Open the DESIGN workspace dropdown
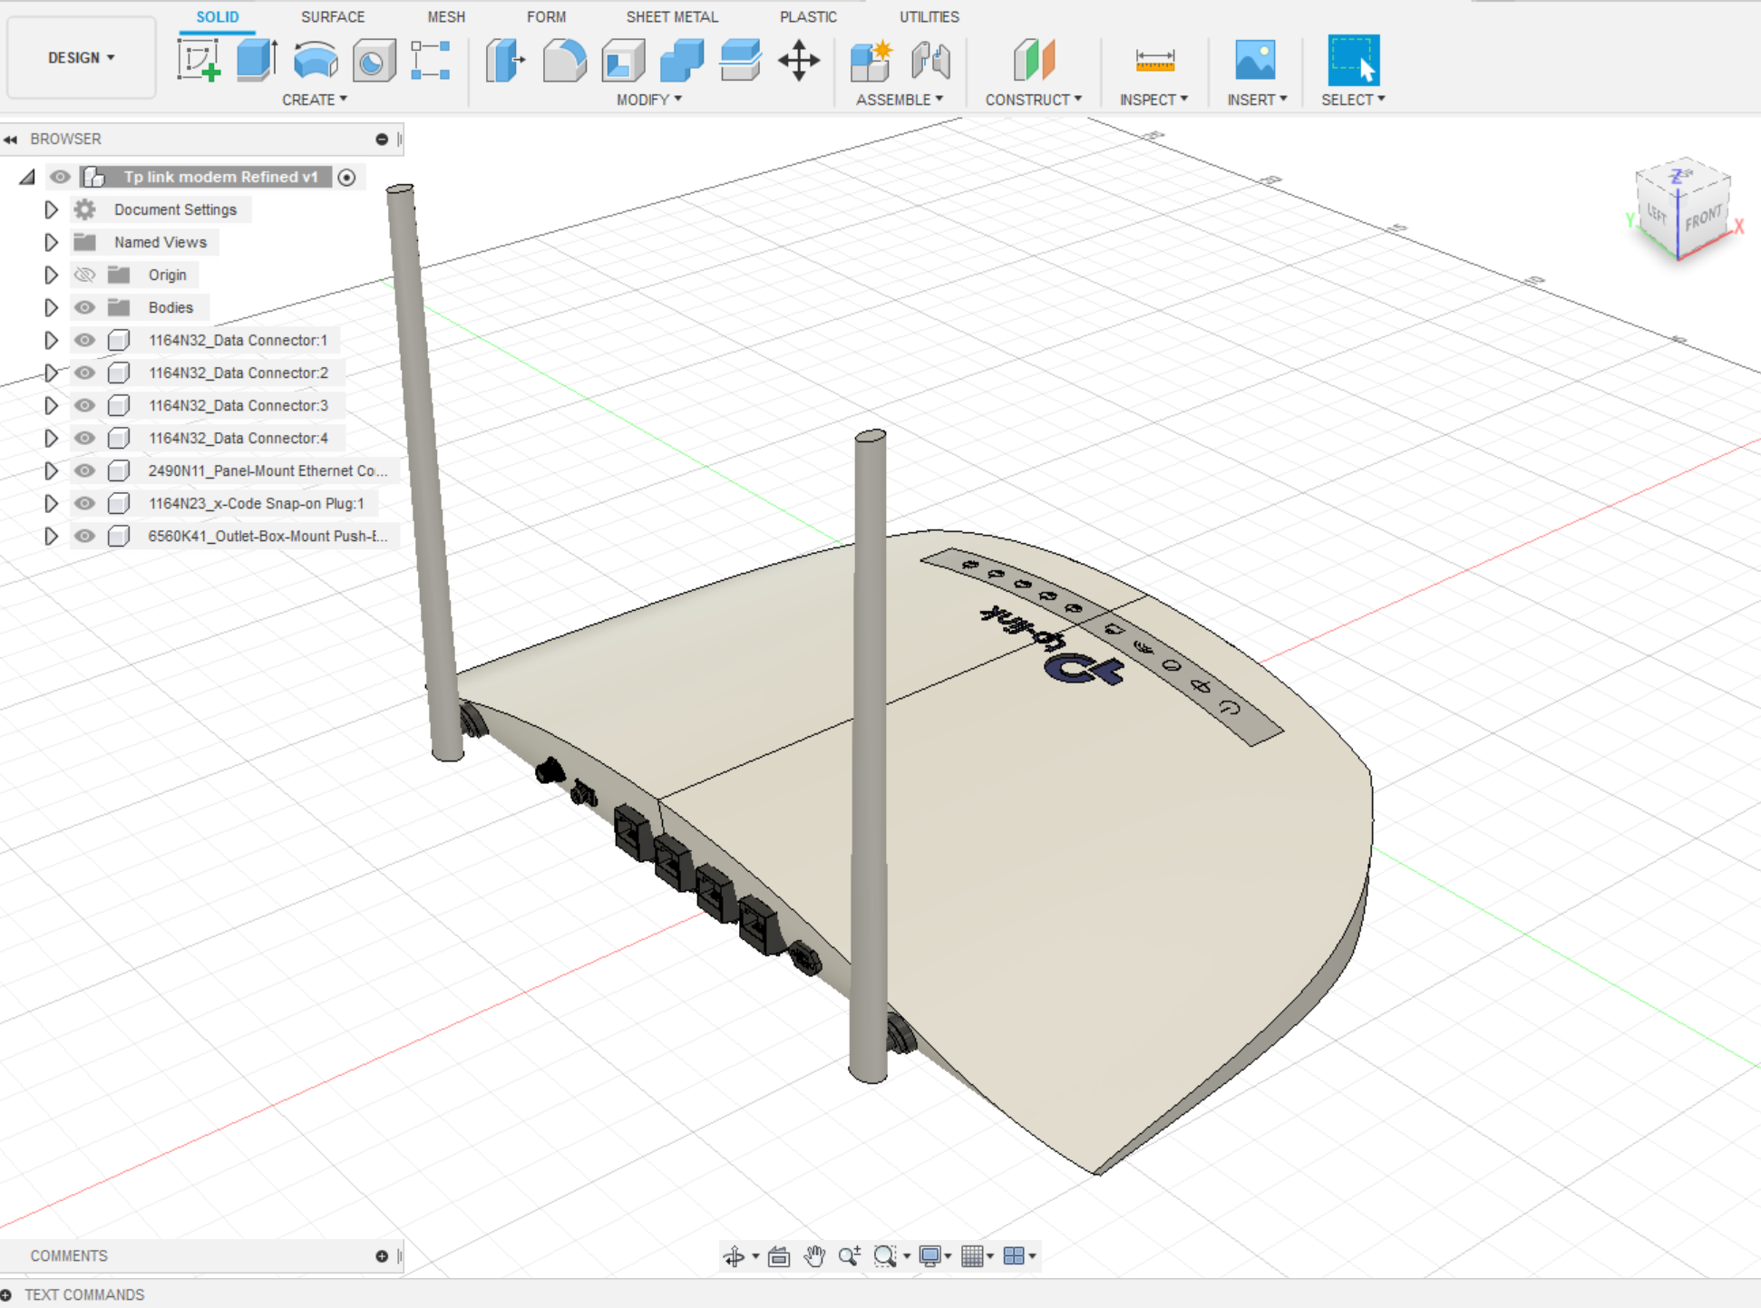 (x=81, y=57)
